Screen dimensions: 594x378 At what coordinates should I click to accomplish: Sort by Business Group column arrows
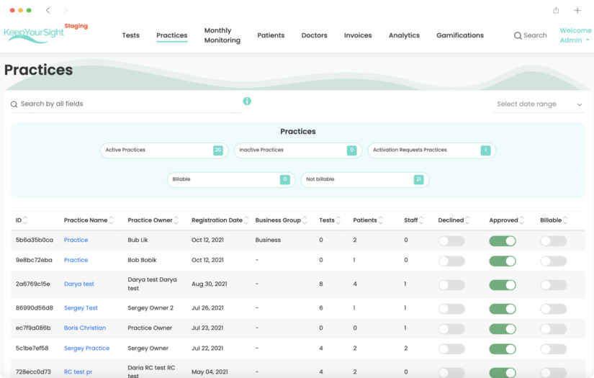click(x=305, y=220)
